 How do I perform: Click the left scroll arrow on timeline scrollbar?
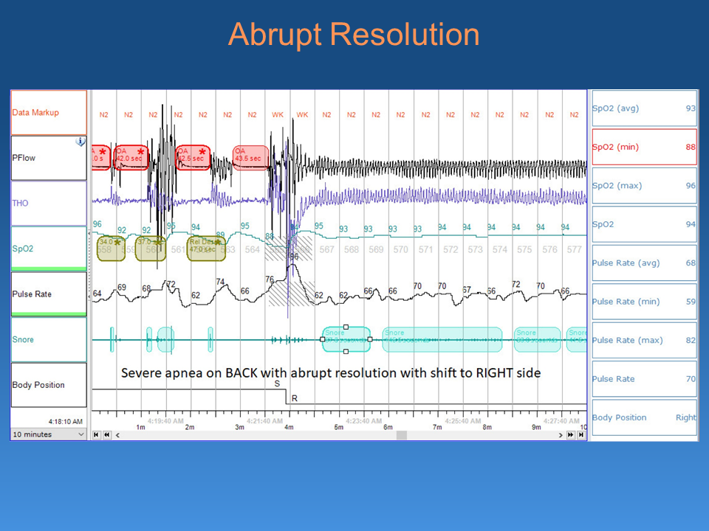click(117, 435)
